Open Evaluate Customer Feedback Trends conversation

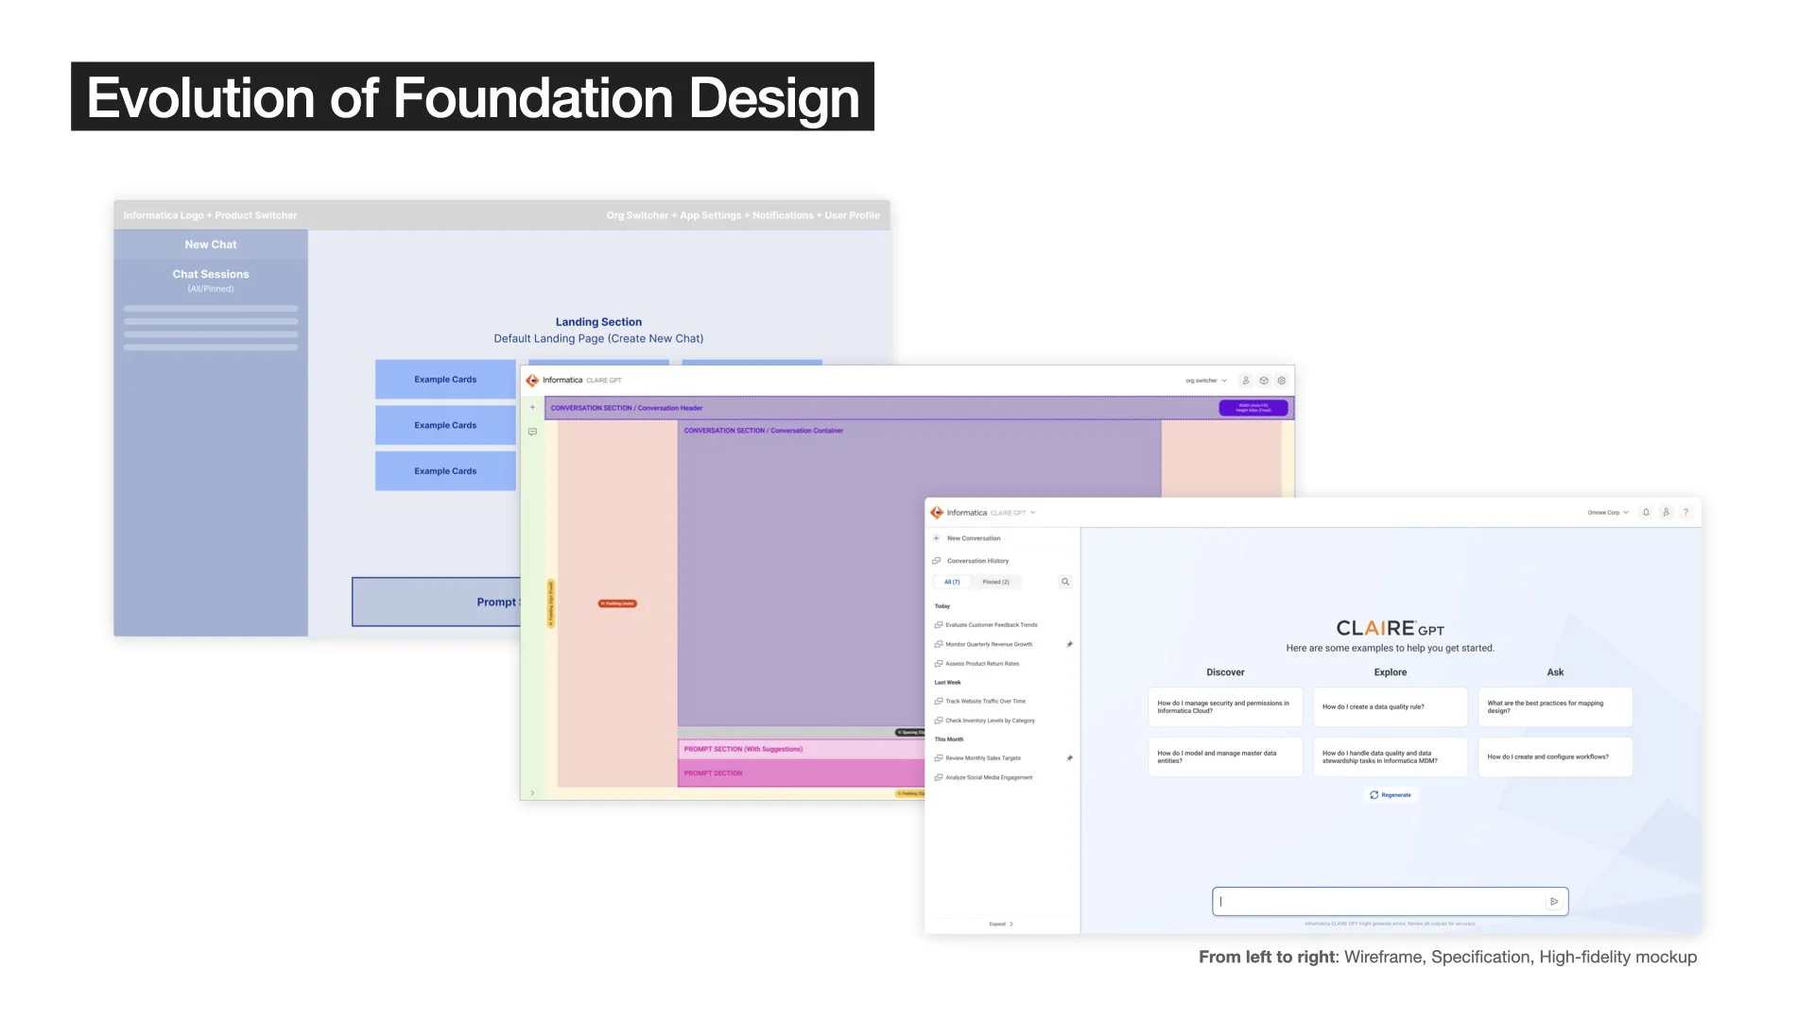991,625
